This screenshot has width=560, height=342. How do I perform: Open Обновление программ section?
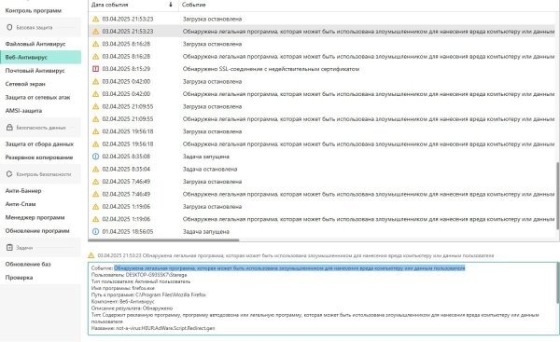37,231
